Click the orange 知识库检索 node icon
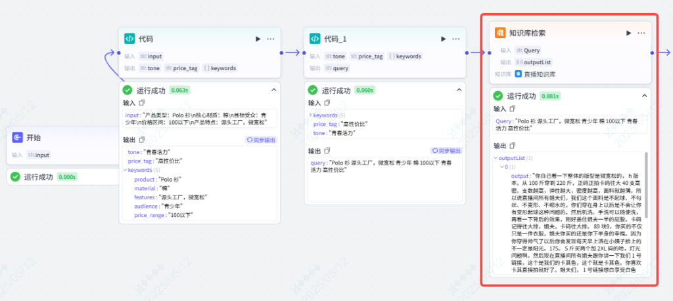Image resolution: width=673 pixels, height=301 pixels. click(500, 33)
